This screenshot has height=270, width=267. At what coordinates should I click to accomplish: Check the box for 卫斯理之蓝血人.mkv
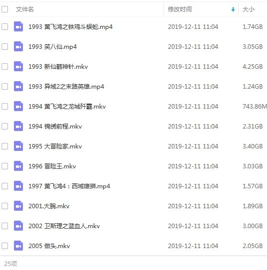[4, 226]
